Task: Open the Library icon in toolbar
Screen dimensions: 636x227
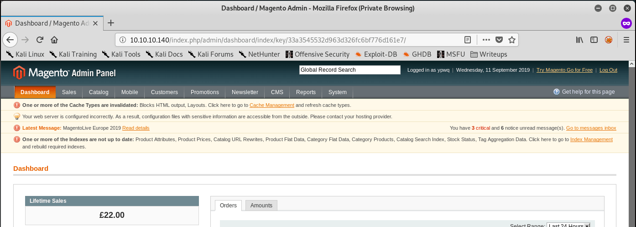Action: pos(579,40)
